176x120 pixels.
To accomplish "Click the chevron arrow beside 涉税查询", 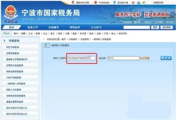I will pos(4,41).
